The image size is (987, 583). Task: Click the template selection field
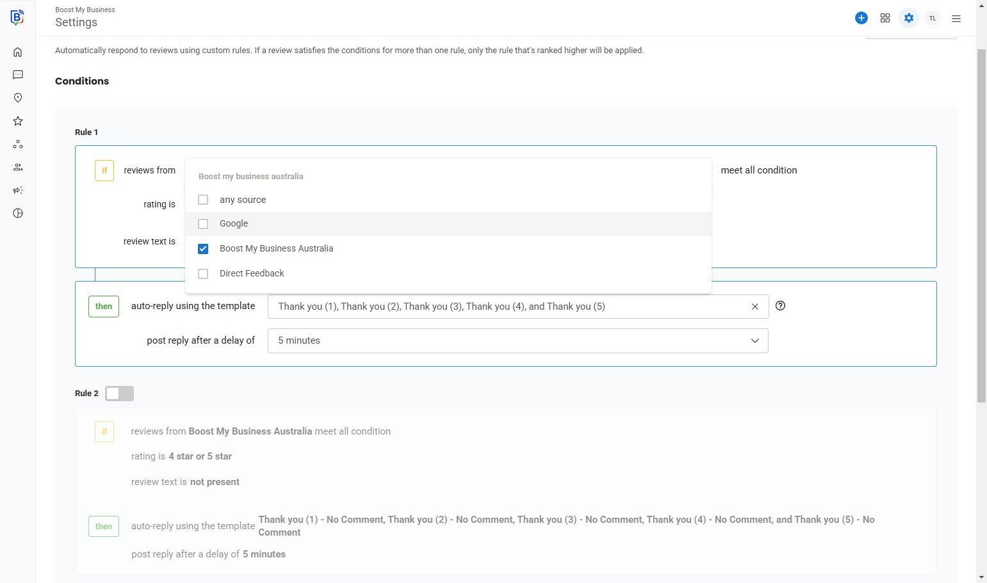tap(506, 307)
